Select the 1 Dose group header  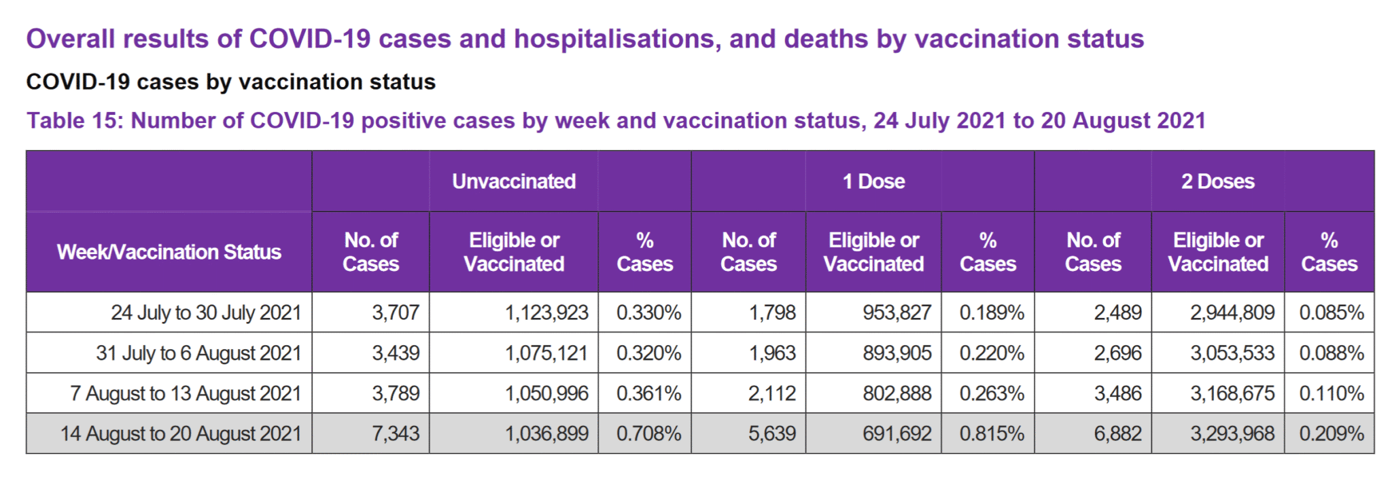[x=873, y=181]
